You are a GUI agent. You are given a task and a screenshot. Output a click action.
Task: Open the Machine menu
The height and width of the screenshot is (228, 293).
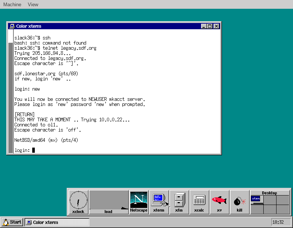(x=12, y=4)
